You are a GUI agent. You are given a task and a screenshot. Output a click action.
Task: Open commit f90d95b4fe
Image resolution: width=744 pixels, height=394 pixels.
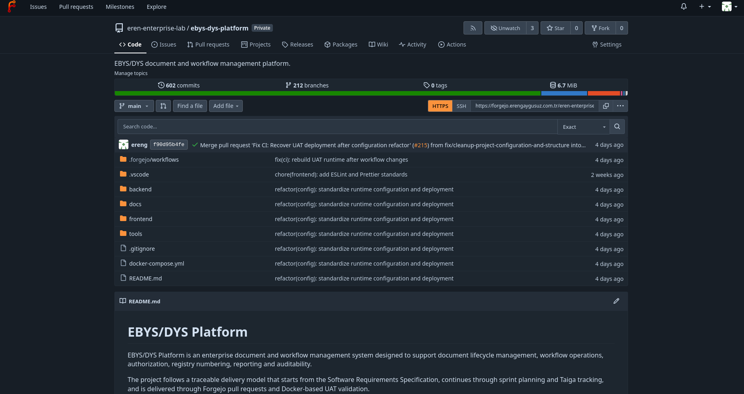coord(169,144)
